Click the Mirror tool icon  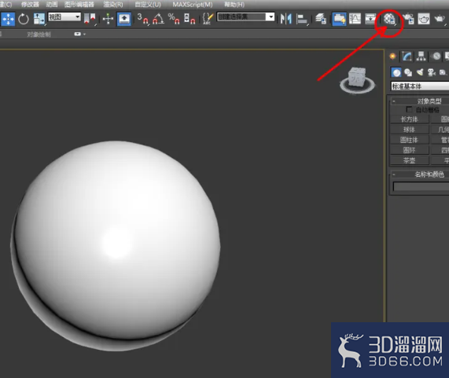click(285, 19)
